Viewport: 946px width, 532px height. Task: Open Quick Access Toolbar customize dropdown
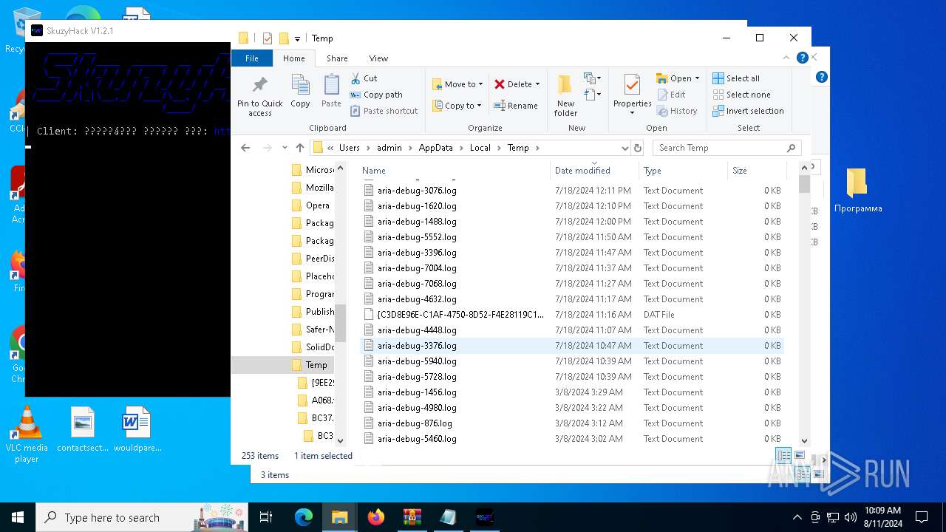pyautogui.click(x=297, y=38)
